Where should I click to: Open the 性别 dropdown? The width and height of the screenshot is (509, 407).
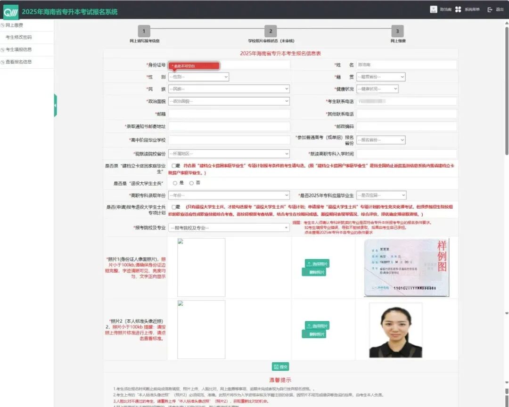tap(199, 77)
